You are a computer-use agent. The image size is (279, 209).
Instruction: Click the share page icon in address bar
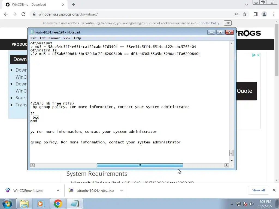tap(236, 14)
